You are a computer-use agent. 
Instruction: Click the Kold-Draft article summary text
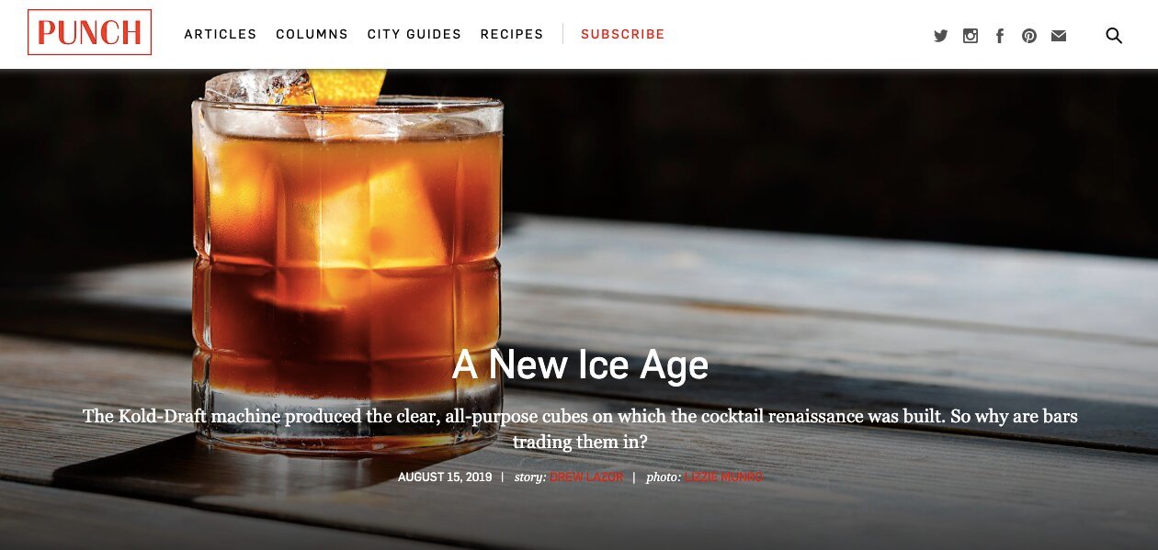point(580,429)
